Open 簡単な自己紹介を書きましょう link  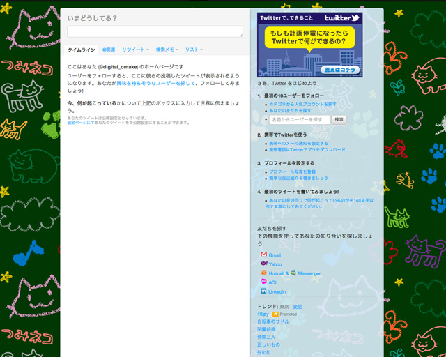(x=299, y=178)
